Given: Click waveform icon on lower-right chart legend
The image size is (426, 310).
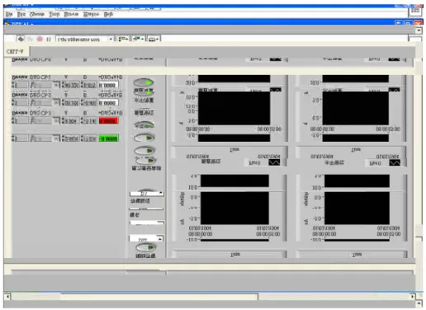Looking at the screenshot, I should click(x=395, y=163).
